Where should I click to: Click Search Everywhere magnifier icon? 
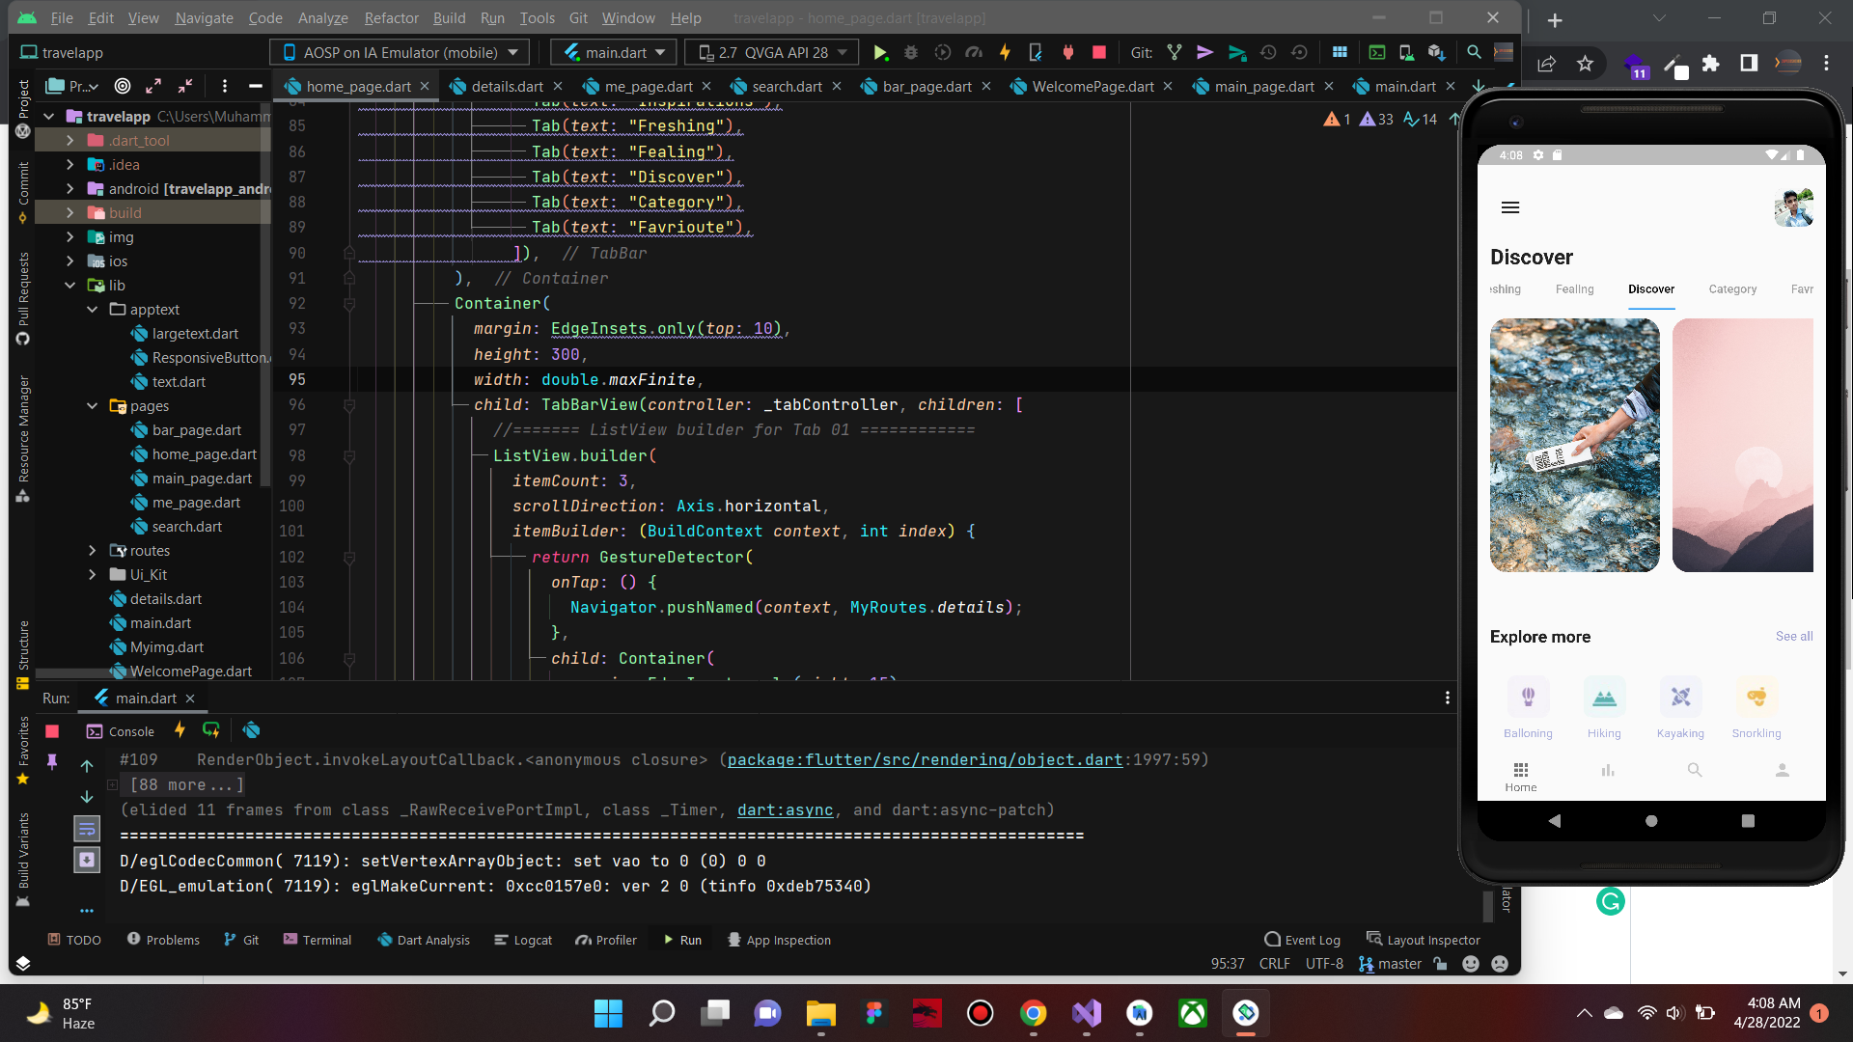point(1474,53)
